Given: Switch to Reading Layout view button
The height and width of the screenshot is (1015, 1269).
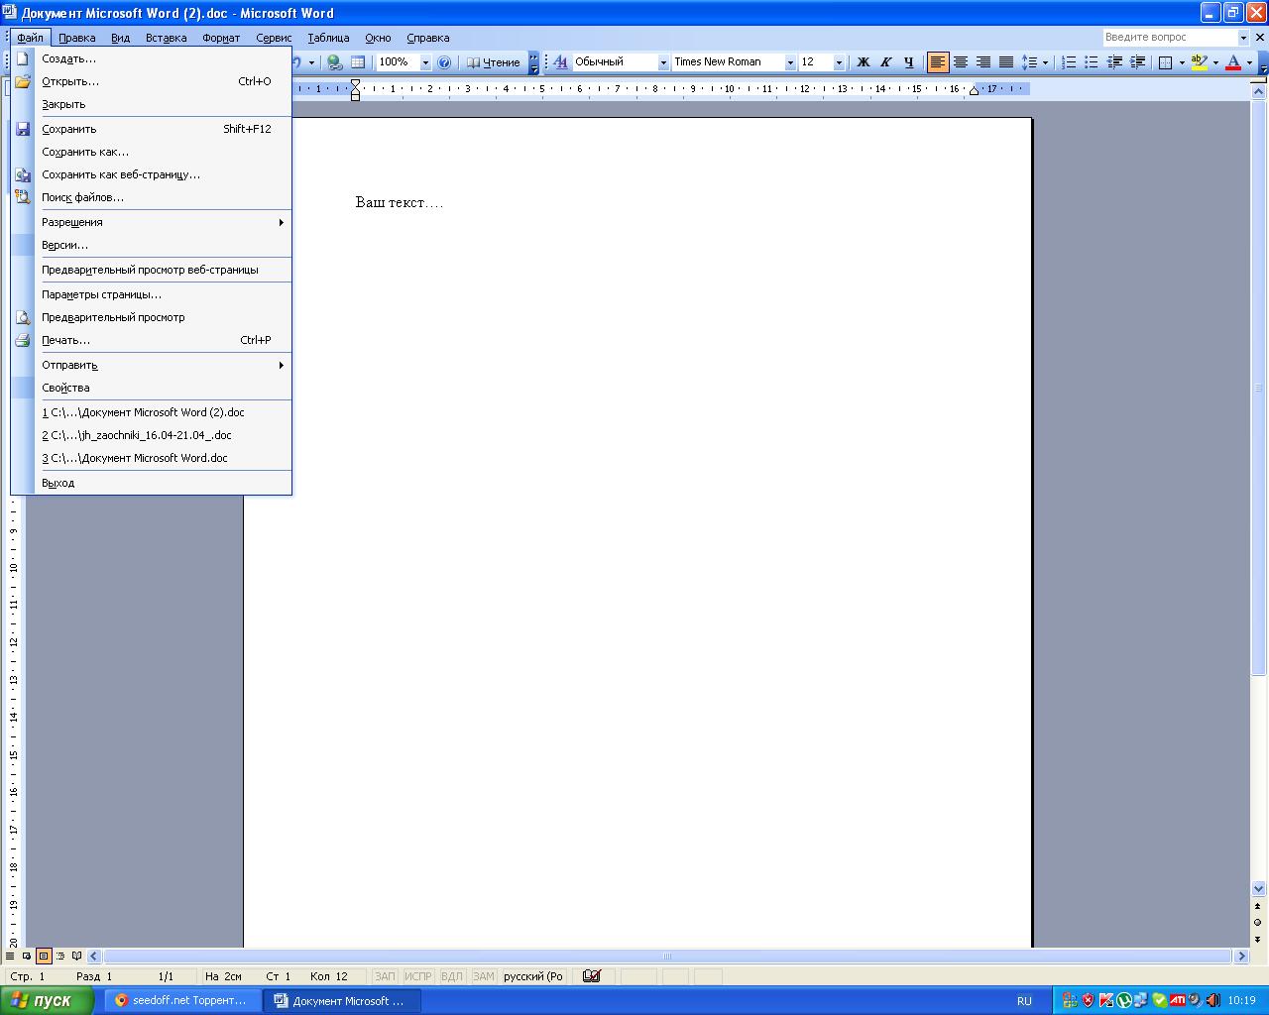Looking at the screenshot, I should pos(77,957).
